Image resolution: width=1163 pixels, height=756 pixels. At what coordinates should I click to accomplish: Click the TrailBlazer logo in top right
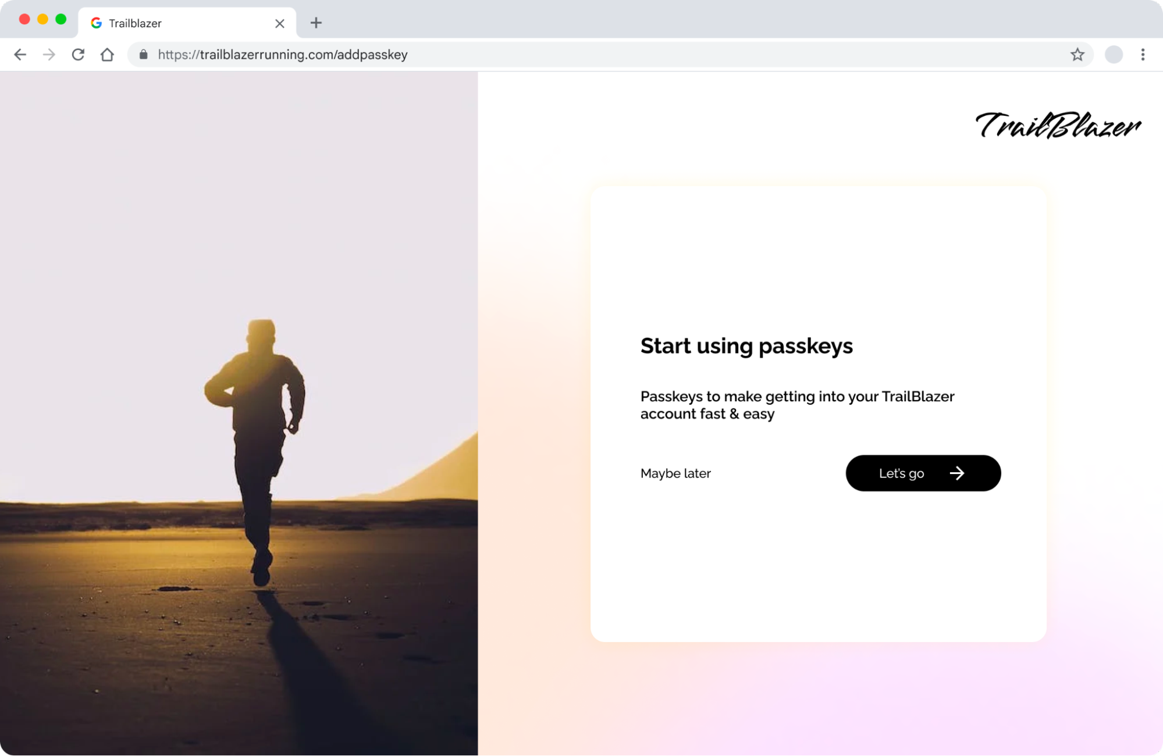[1058, 127]
